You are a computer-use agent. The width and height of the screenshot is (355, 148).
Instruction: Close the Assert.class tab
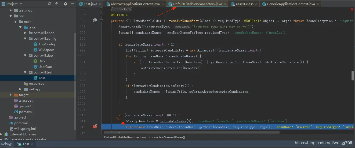(x=256, y=4)
